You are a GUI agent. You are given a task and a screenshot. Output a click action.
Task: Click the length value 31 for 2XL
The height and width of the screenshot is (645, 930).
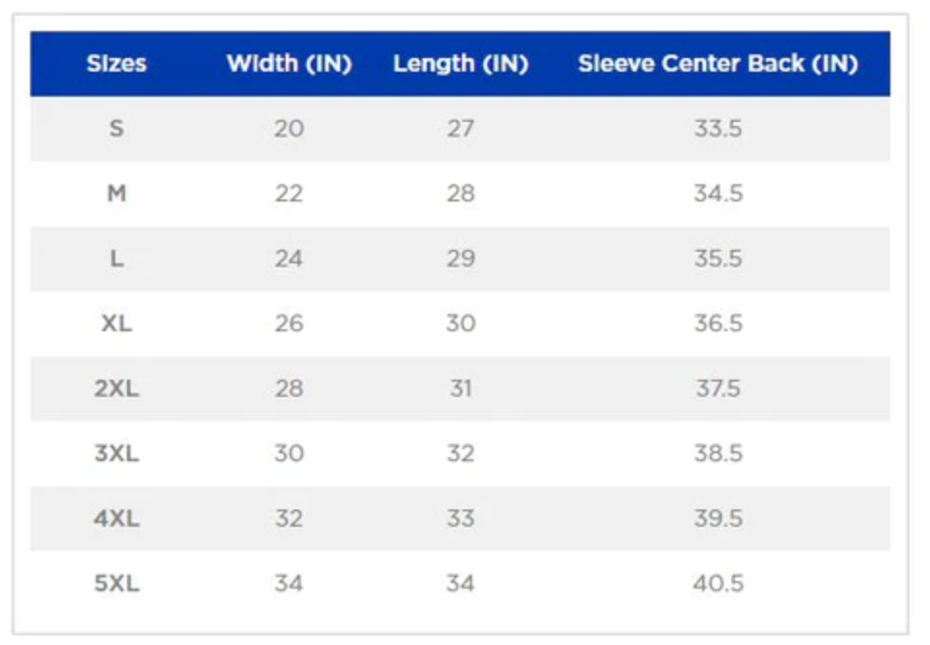coord(460,388)
